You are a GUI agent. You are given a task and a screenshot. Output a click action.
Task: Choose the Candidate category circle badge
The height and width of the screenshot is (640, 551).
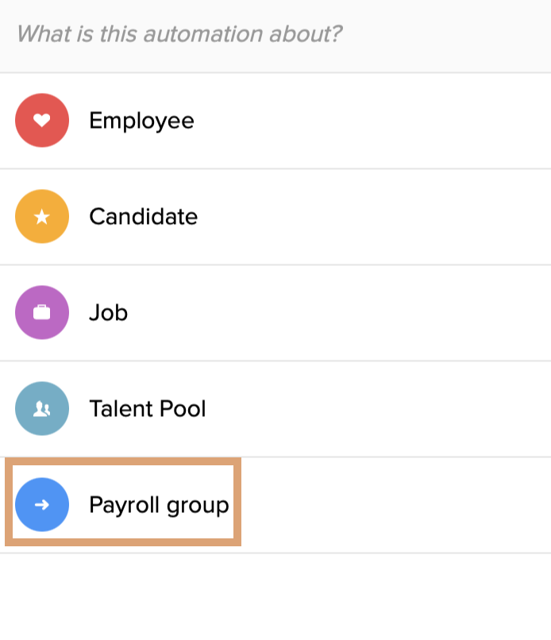click(x=41, y=216)
